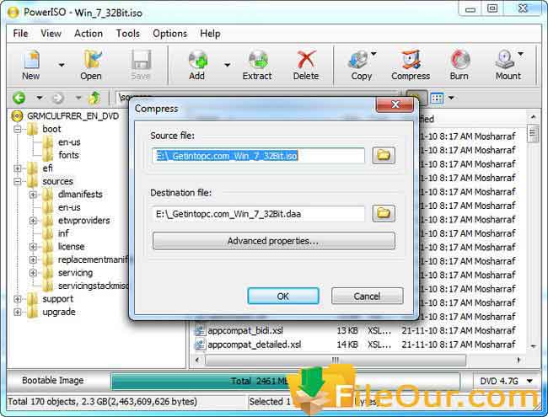Click the Bootable Image status label
This screenshot has height=417, width=548.
pyautogui.click(x=52, y=380)
